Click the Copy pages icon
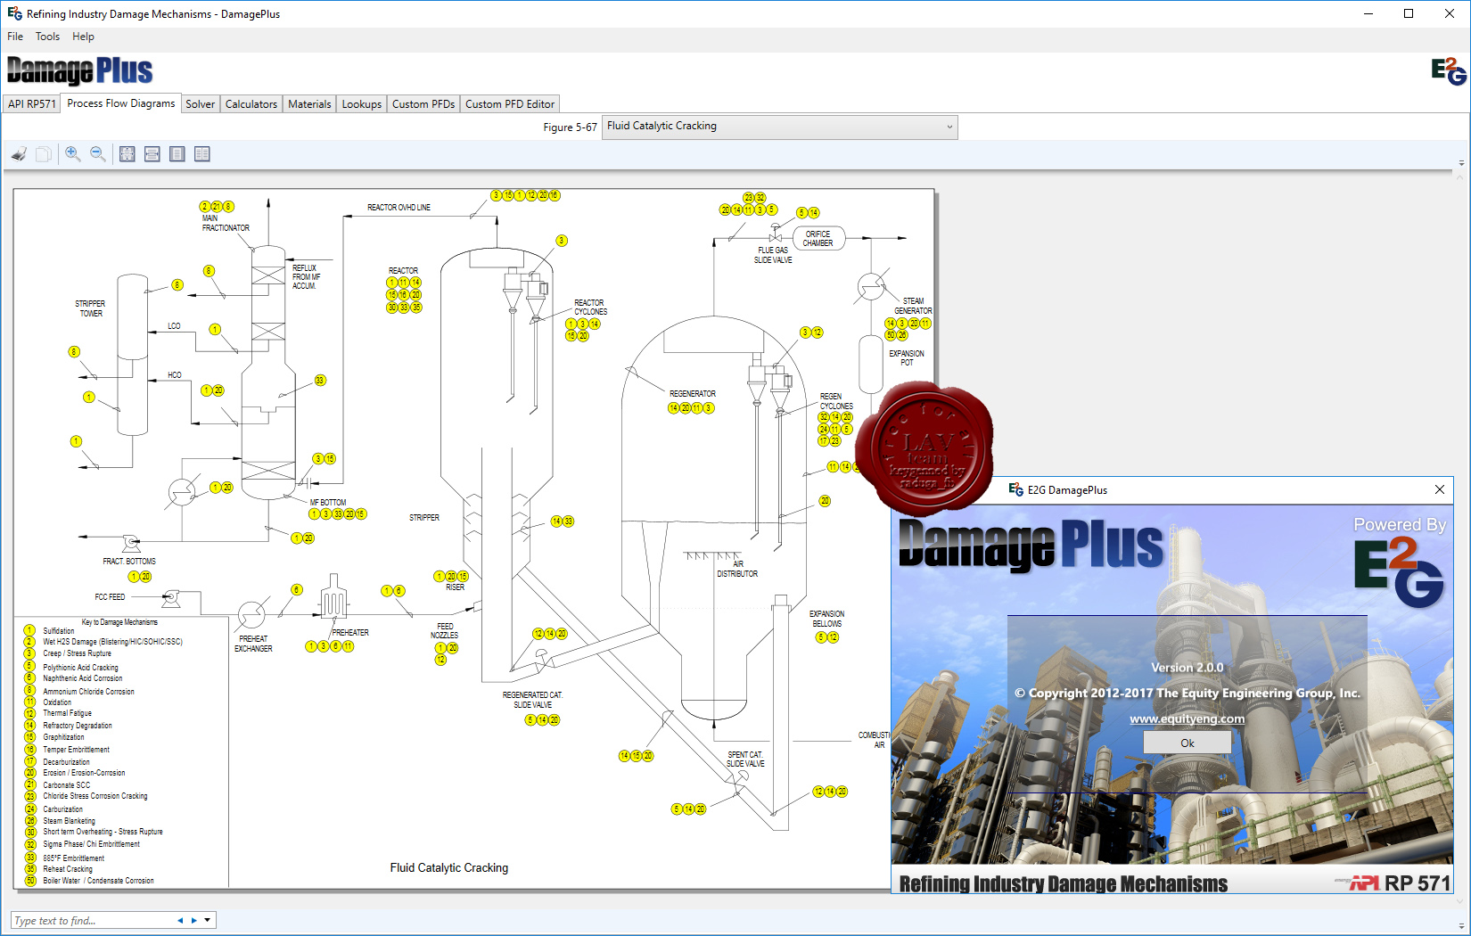This screenshot has height=936, width=1471. [43, 154]
